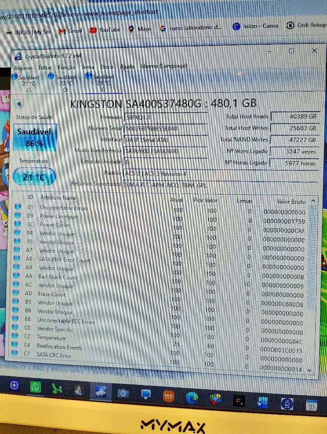
Task: Click the Valor Bruto column header
Action: click(x=291, y=201)
